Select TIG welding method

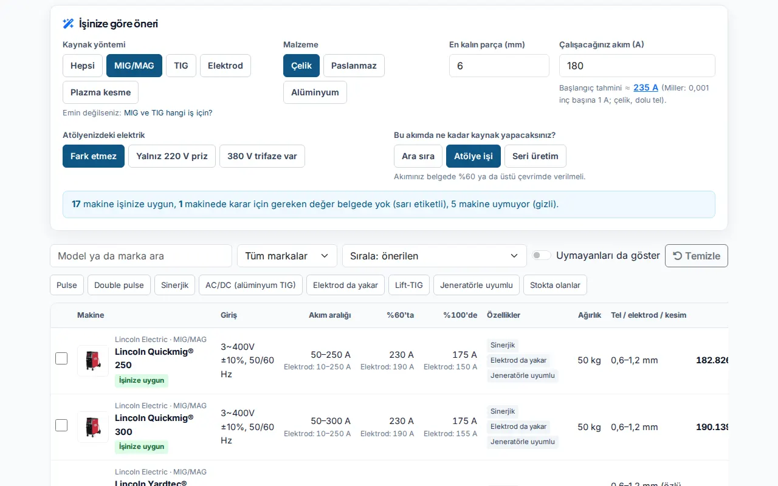coord(181,66)
